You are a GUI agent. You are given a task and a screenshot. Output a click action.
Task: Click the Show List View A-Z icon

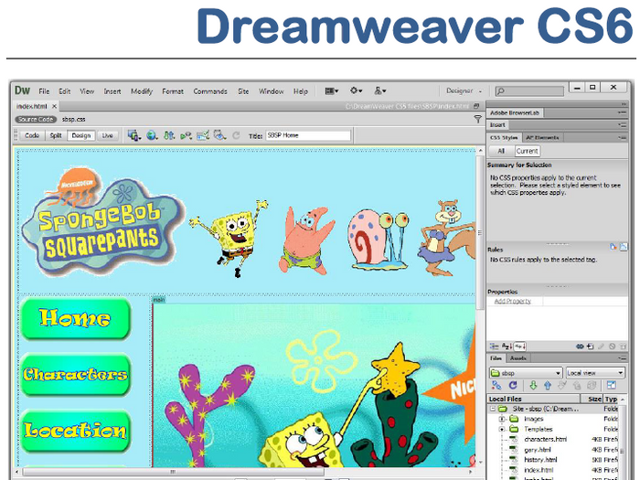coord(507,347)
